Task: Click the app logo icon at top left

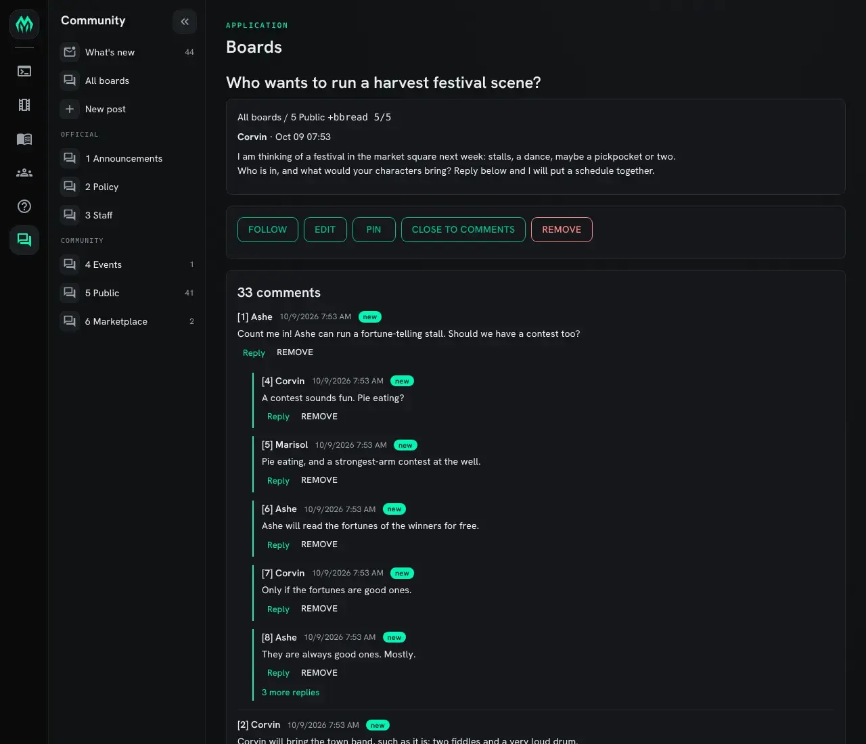Action: coord(24,24)
